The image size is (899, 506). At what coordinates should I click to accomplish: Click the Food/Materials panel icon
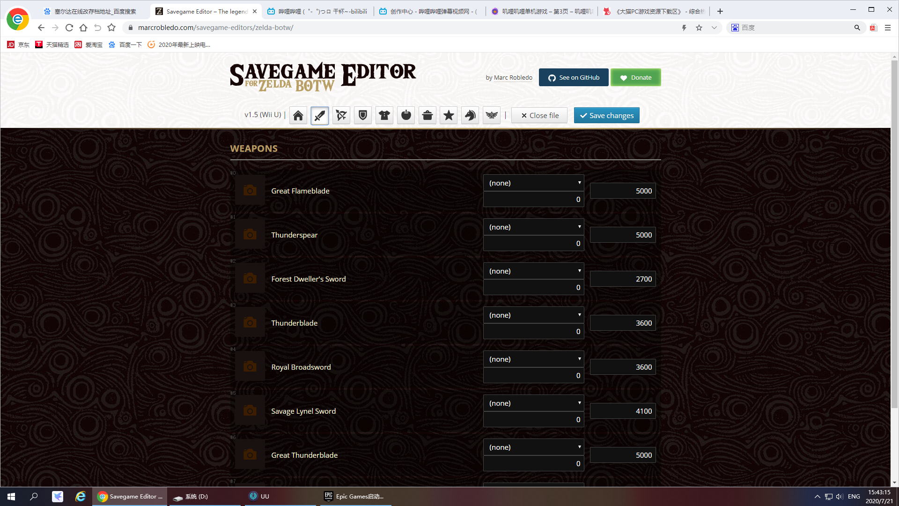405,115
